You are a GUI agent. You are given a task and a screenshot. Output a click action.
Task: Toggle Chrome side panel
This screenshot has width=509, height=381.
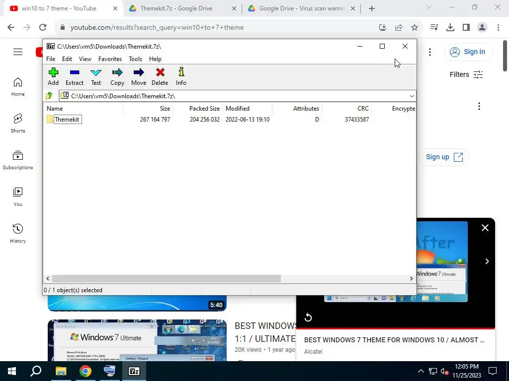click(466, 28)
